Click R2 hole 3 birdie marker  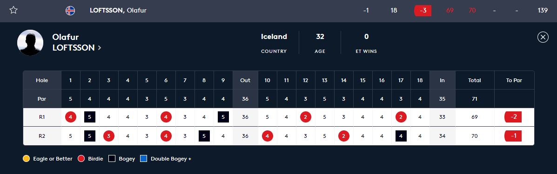click(x=109, y=136)
